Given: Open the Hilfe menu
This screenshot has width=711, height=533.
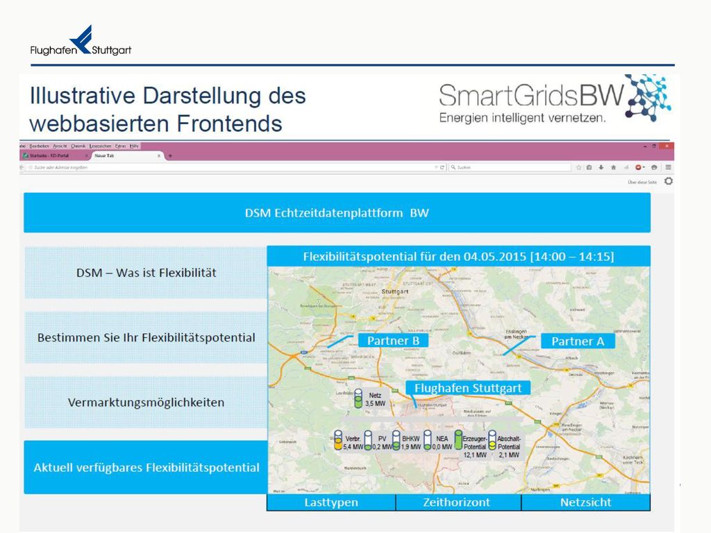Looking at the screenshot, I should (x=134, y=146).
